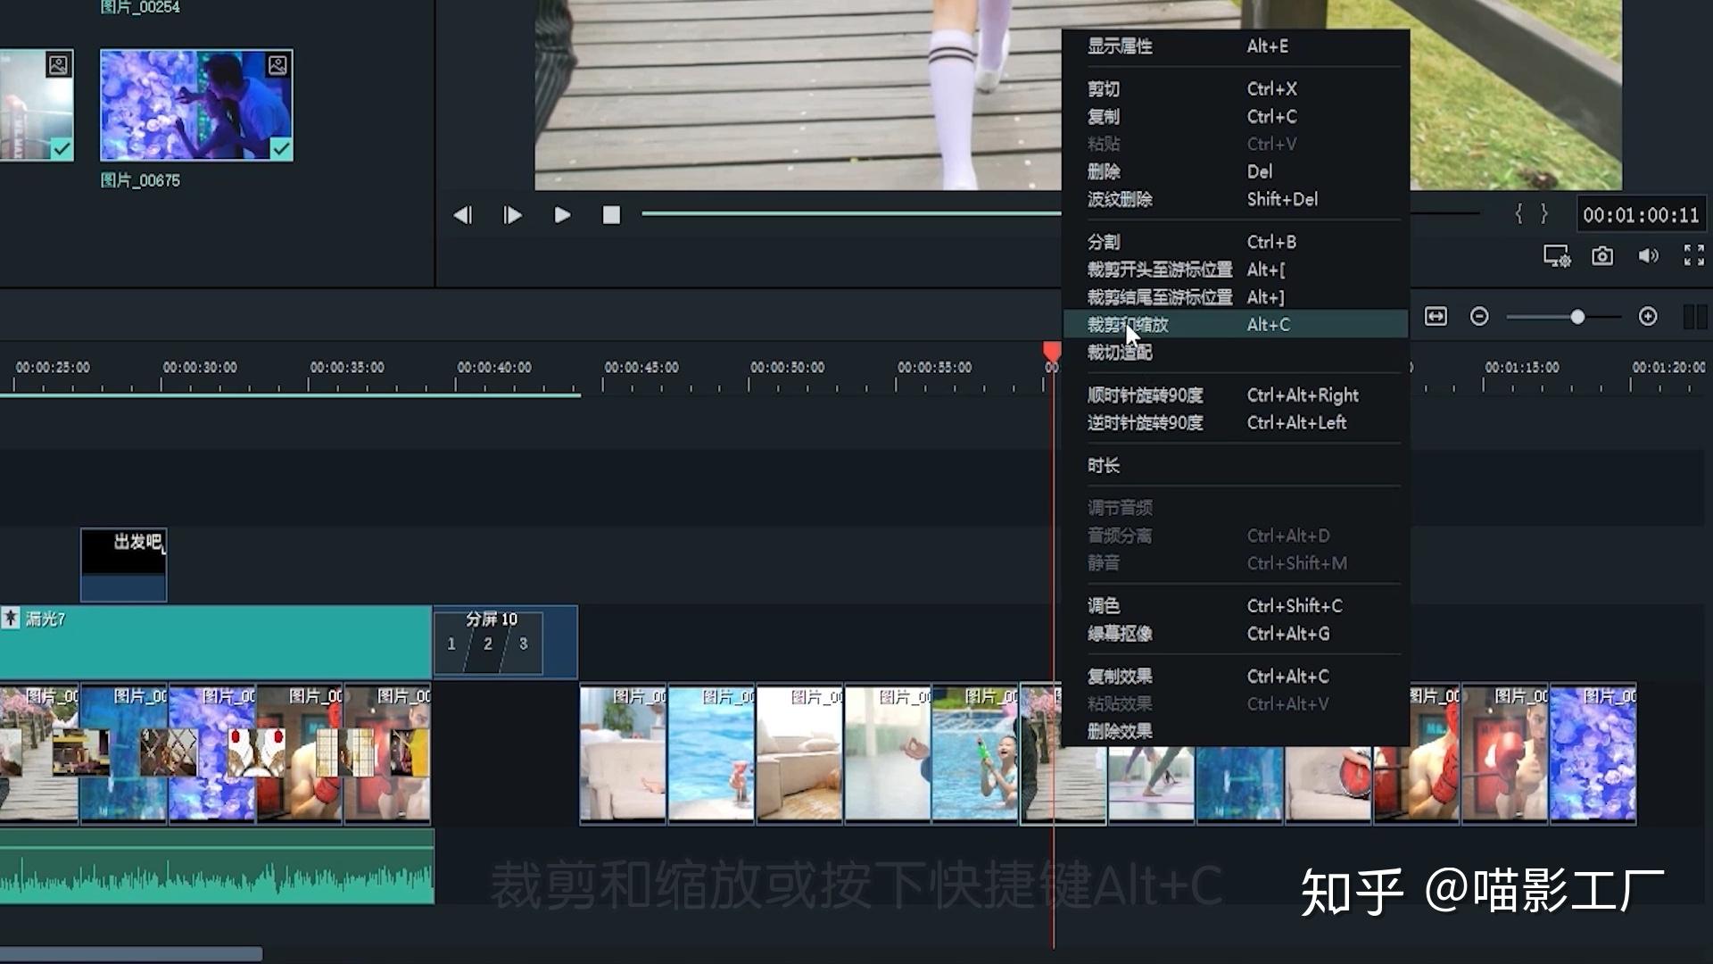This screenshot has height=964, width=1713.
Task: Adjust the timeline zoom slider handle
Action: (1577, 317)
